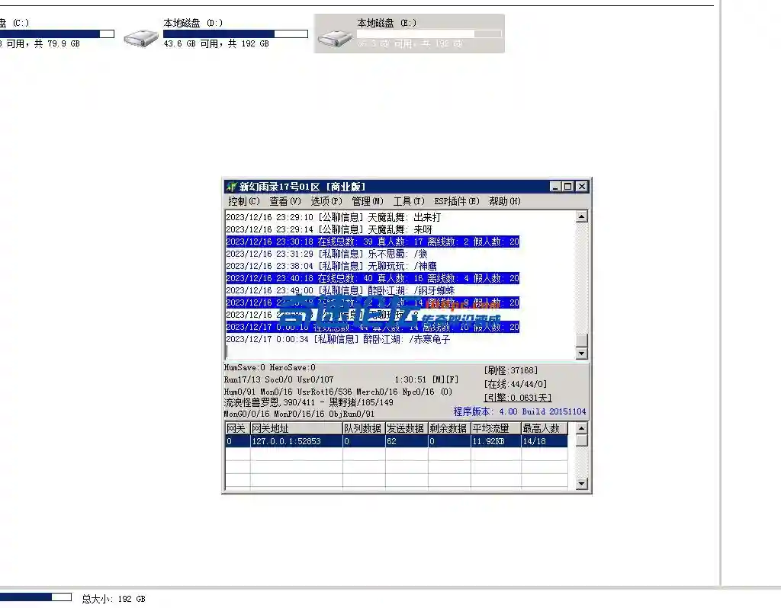781x608 pixels.
Task: Click the HumSave:0 HeroSave:0 status line
Action: click(x=269, y=368)
